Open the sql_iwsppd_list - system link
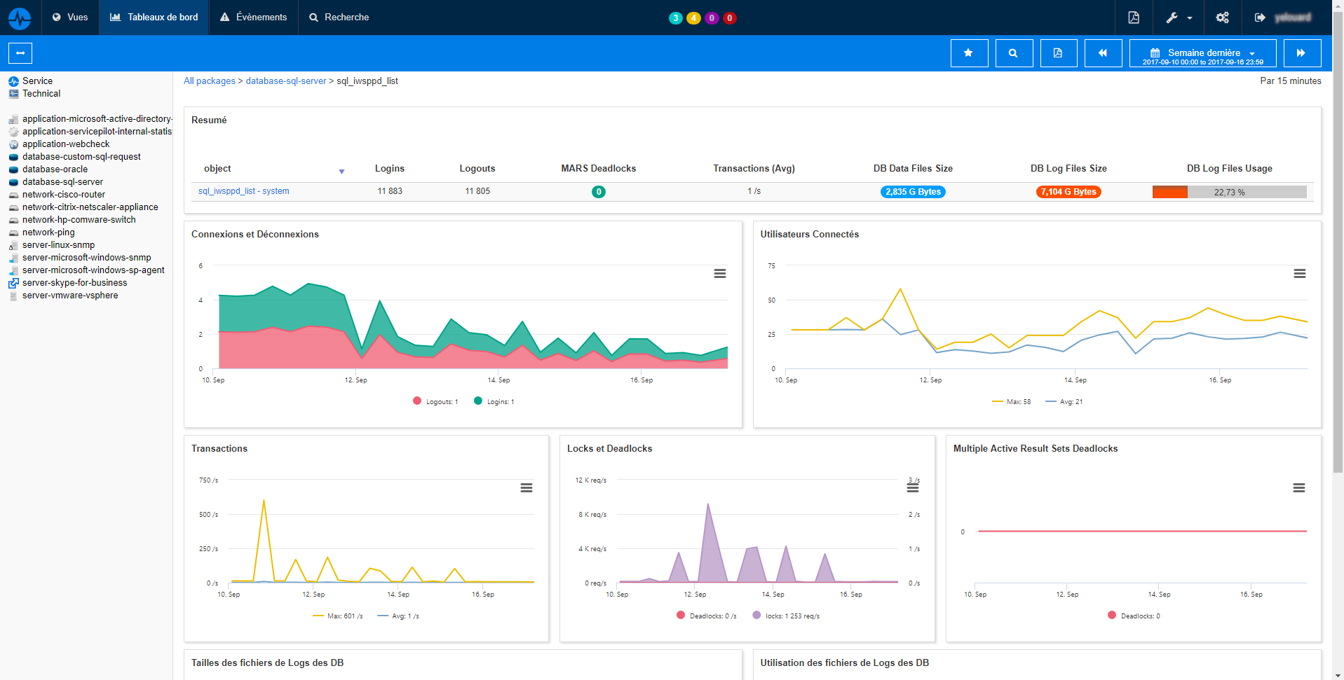This screenshot has width=1344, height=680. point(243,190)
